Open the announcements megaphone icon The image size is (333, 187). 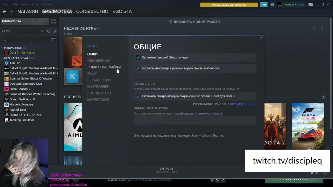coord(264,5)
